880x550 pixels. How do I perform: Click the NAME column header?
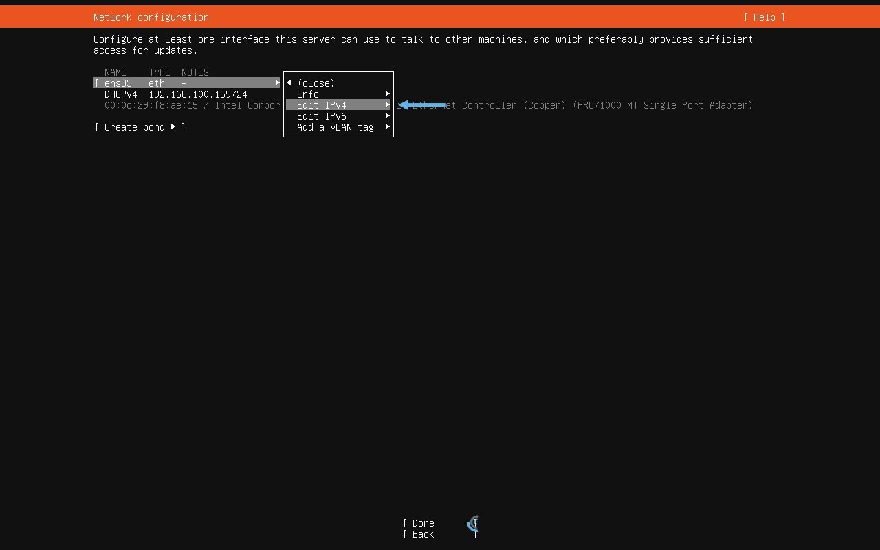tap(115, 72)
